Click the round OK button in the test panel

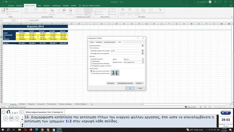point(11,118)
